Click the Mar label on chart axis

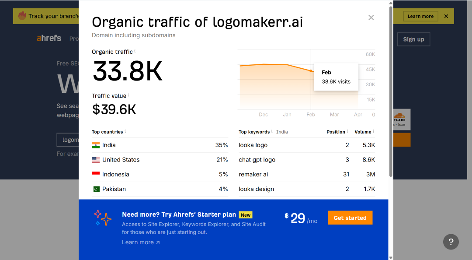[x=334, y=115]
